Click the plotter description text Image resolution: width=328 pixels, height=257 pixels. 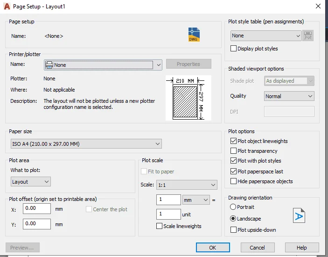click(x=99, y=104)
